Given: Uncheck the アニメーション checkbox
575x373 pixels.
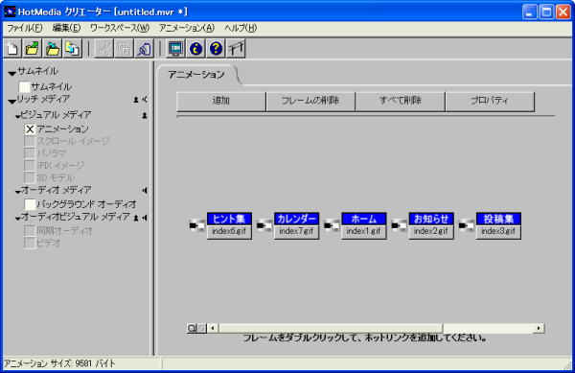Looking at the screenshot, I should pyautogui.click(x=30, y=129).
